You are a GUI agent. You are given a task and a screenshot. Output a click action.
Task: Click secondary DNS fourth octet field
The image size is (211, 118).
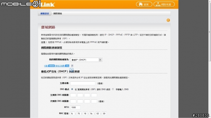click(94, 101)
